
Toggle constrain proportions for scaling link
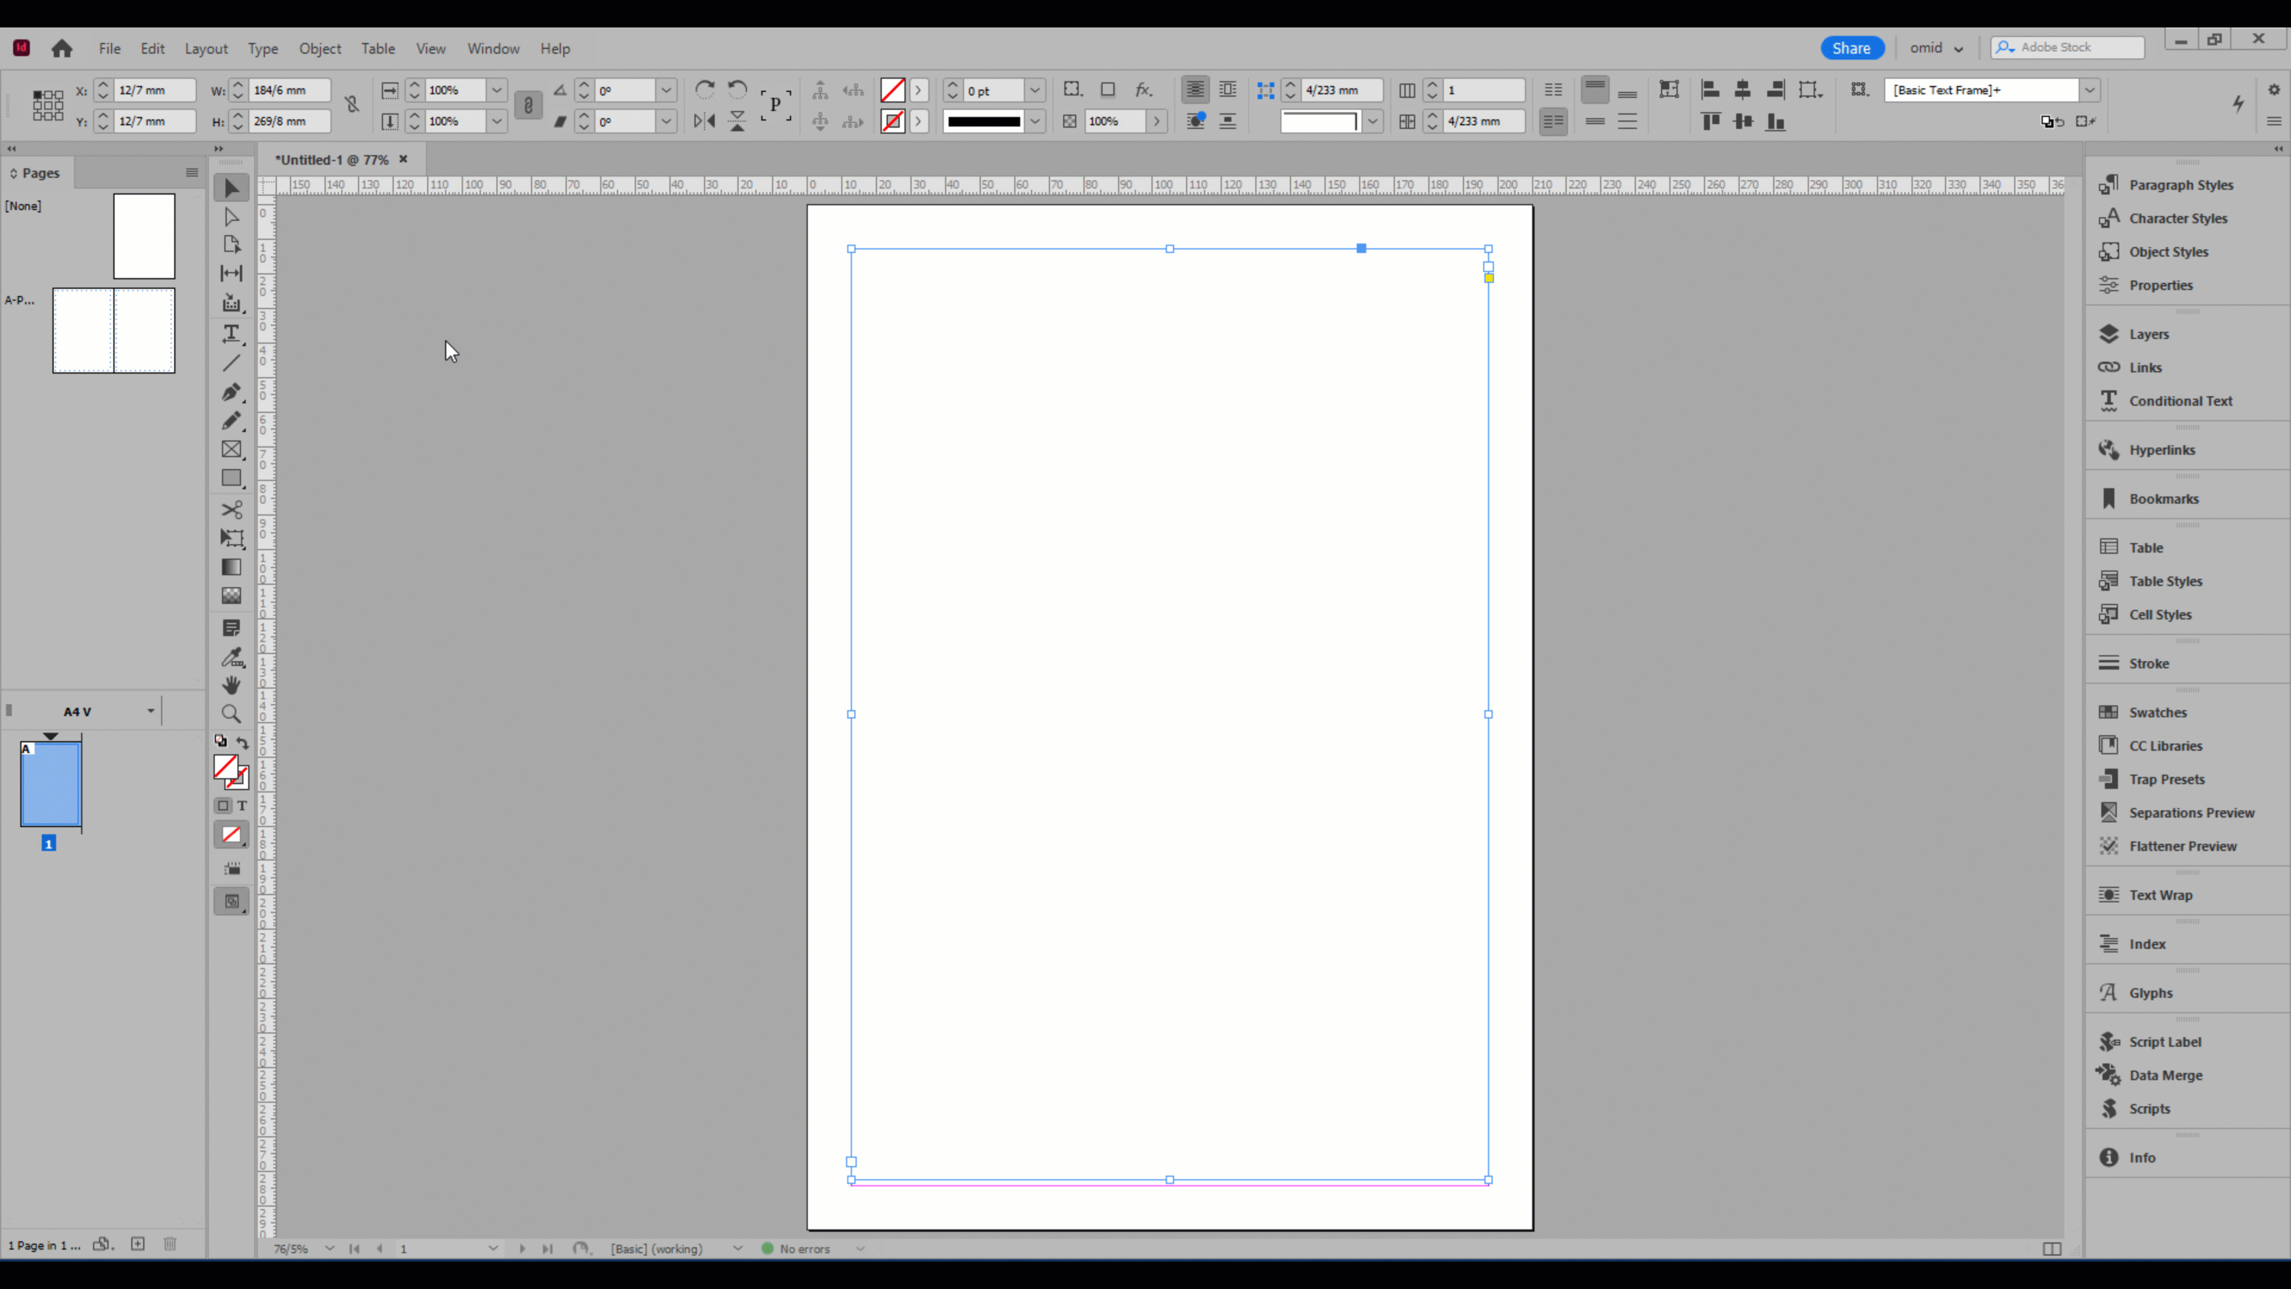point(528,105)
